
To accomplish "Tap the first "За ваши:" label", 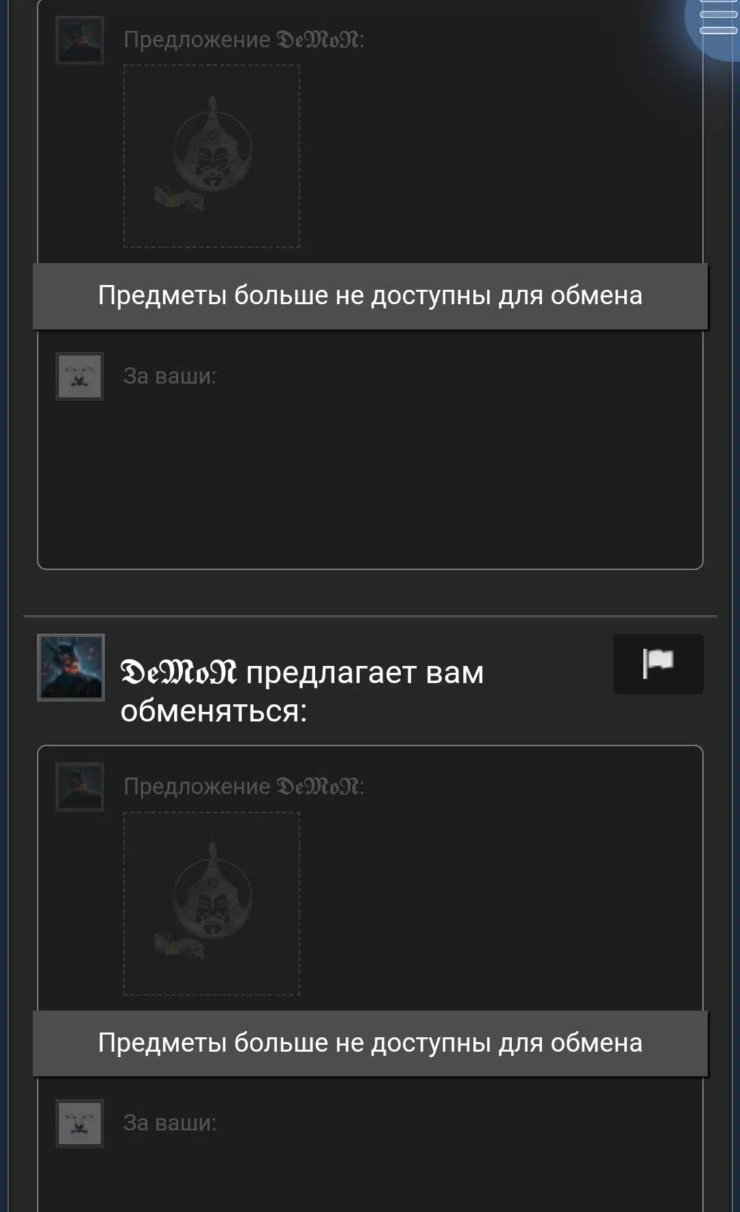I will tap(170, 376).
